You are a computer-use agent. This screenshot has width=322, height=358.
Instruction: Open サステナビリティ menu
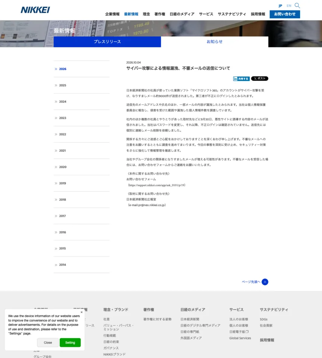pyautogui.click(x=232, y=14)
